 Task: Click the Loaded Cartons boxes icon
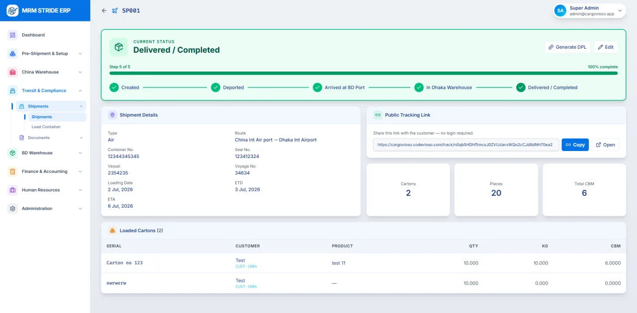(x=112, y=231)
